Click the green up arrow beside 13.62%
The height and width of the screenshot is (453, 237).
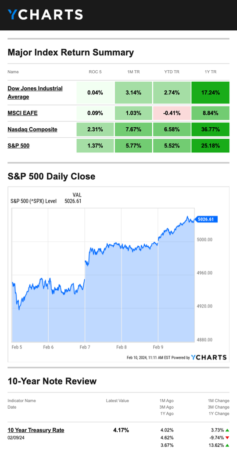[x=227, y=445]
